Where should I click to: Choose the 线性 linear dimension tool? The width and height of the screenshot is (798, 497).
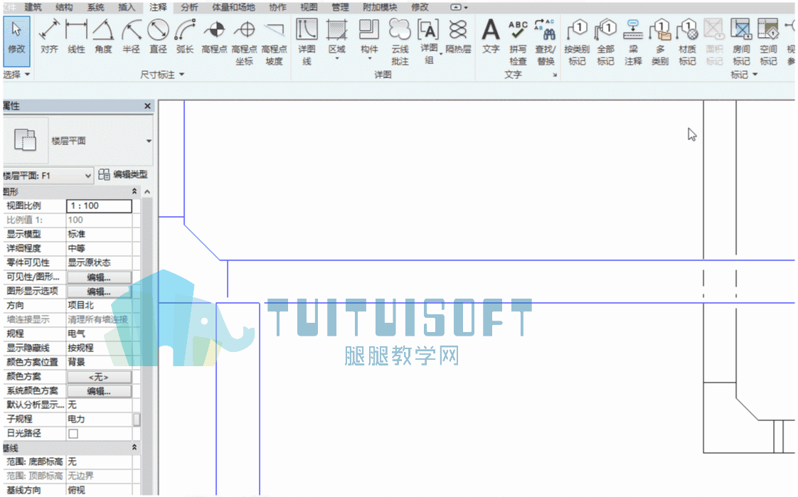[76, 37]
